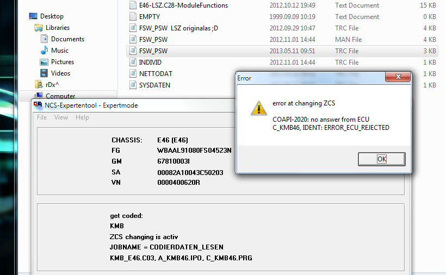Click the yellow warning icon in Error dialog

tap(258, 108)
